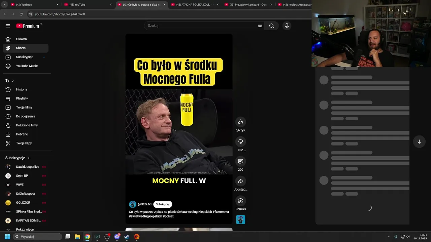Open system volume control in tray
The image size is (431, 242).
click(408, 237)
